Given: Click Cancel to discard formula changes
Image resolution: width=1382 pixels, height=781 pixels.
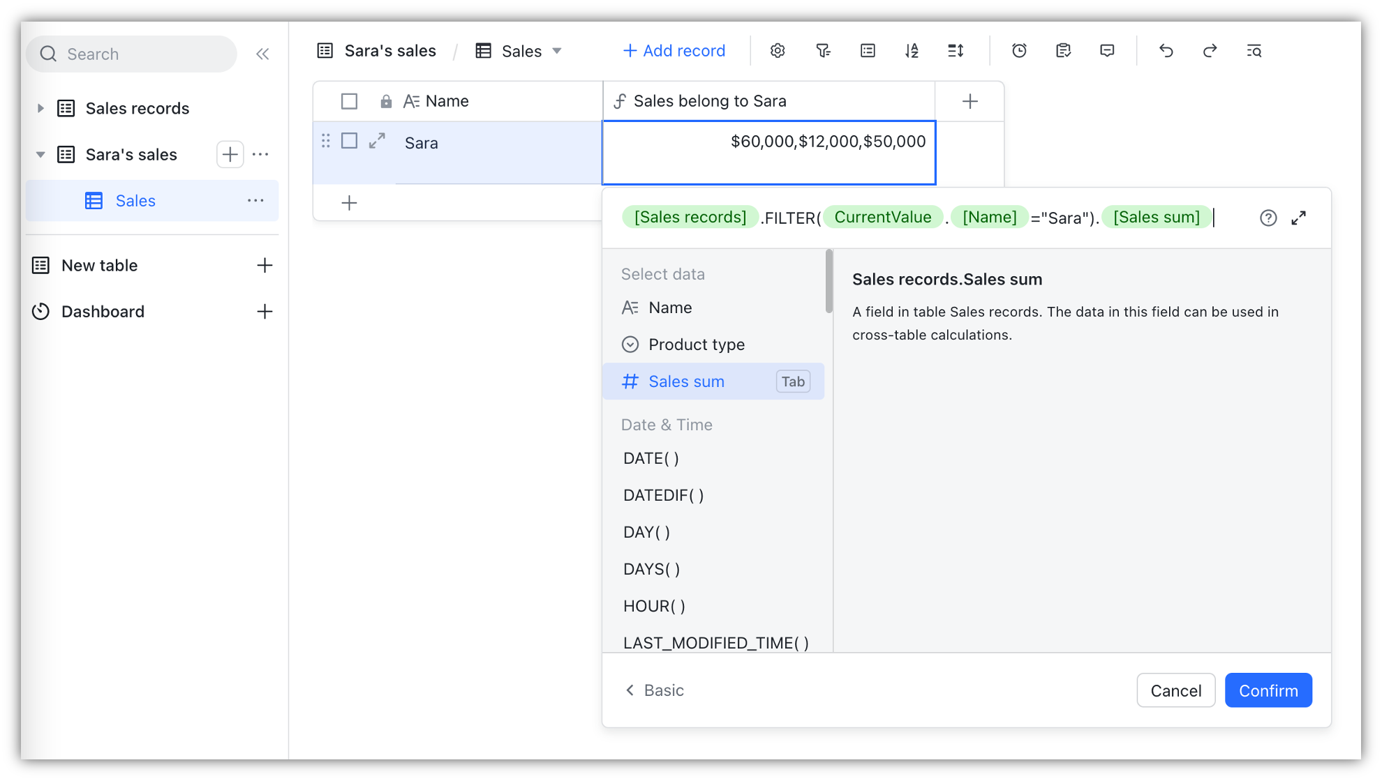Looking at the screenshot, I should coord(1176,690).
